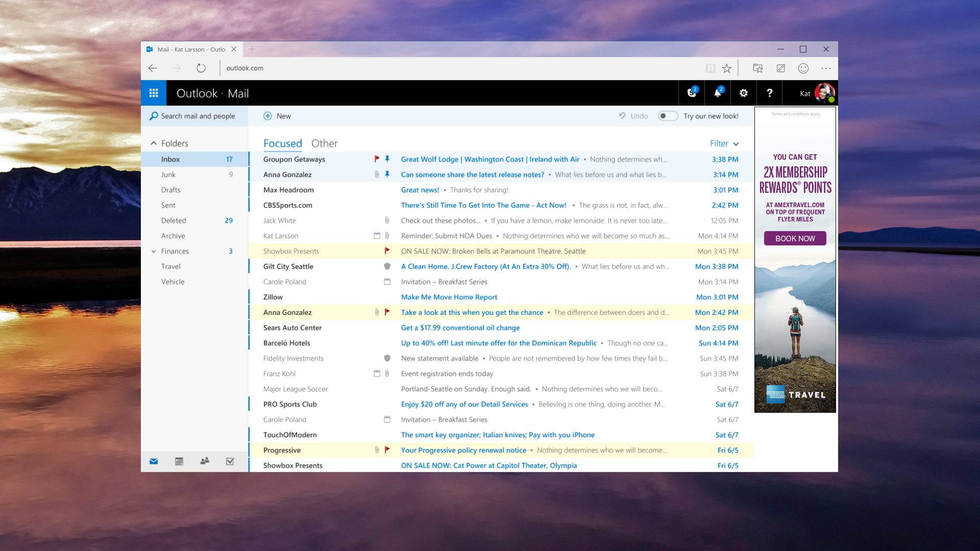This screenshot has width=980, height=551.
Task: Open the Junk folder
Action: pos(168,174)
